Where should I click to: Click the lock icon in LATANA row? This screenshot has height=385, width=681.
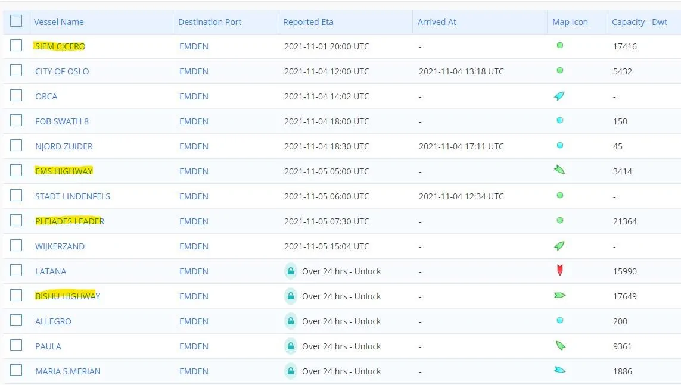pos(291,271)
